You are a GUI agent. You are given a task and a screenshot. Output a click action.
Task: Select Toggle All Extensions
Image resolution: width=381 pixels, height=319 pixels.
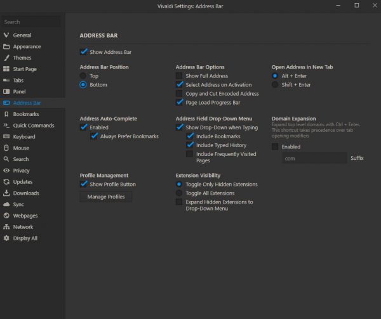click(179, 193)
